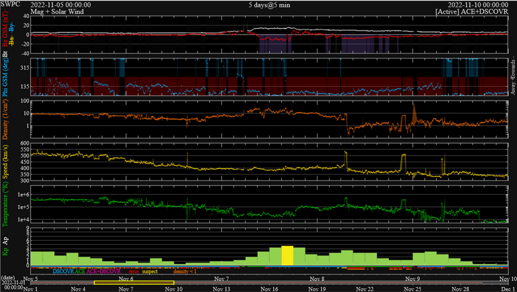Image resolution: width=517 pixels, height=292 pixels.
Task: Select the DSCOVR legend entry
Action: (63, 271)
